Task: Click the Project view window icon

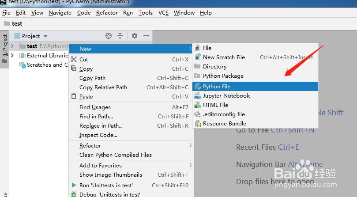Action: tap(17, 36)
